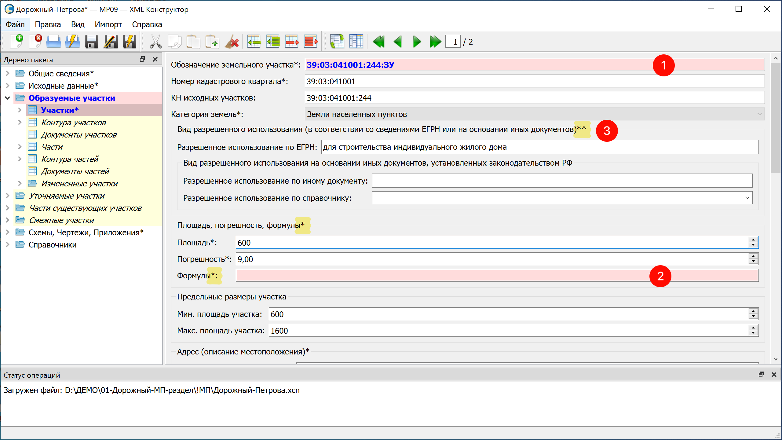Create a new document with plus page icon
This screenshot has height=440, width=782.
(x=16, y=41)
